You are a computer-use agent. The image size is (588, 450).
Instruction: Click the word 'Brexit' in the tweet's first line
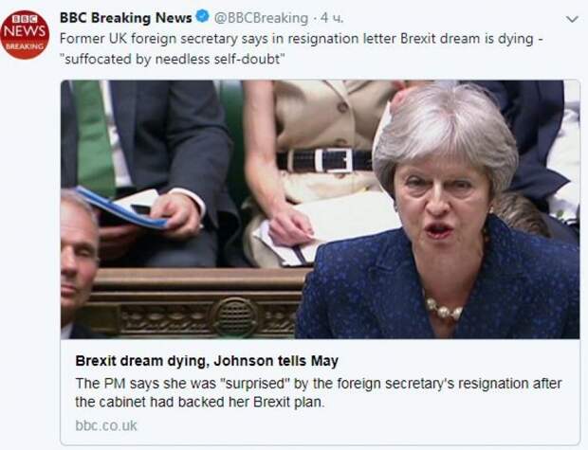pos(417,39)
